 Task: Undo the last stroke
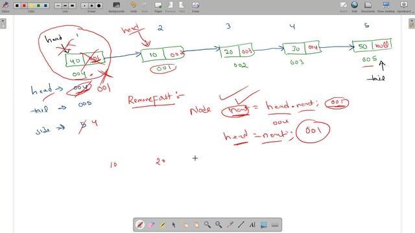pyautogui.click(x=134, y=6)
